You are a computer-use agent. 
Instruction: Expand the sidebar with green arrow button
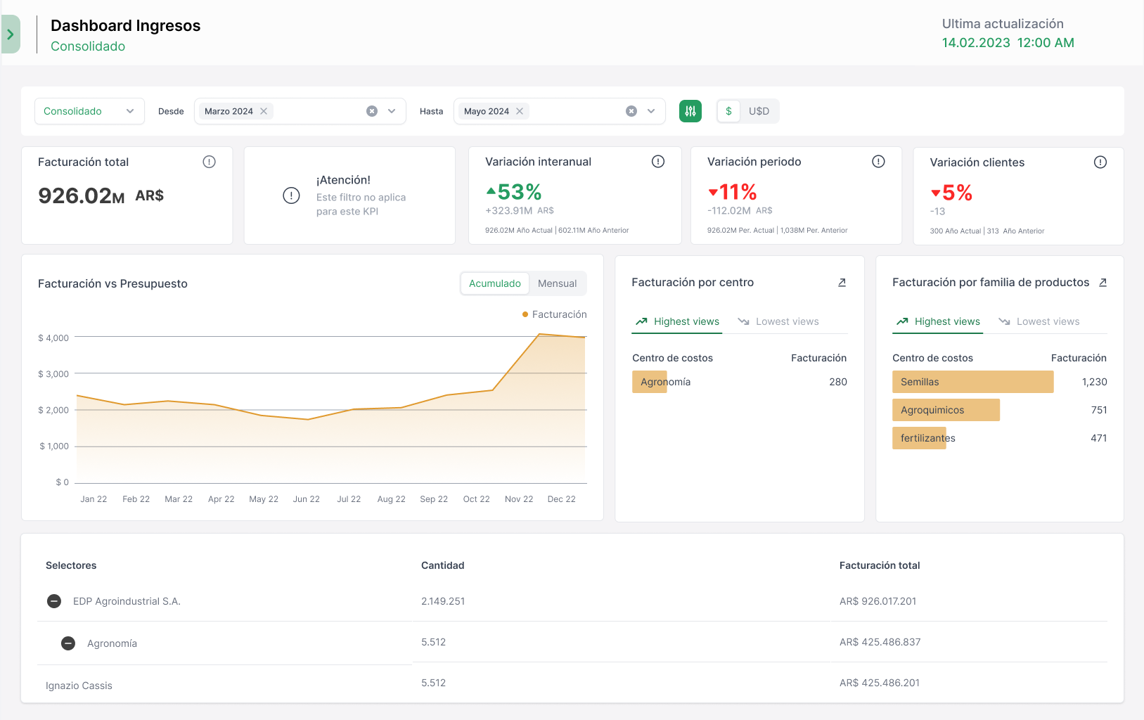tap(11, 34)
